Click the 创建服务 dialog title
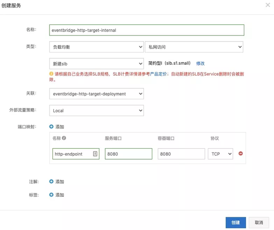The width and height of the screenshot is (274, 230). coord(11,6)
